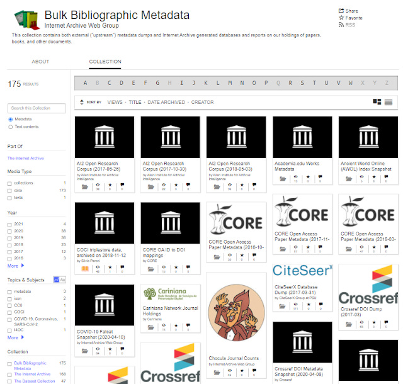The image size is (403, 384).
Task: Click data folder icon on CORE OA ID card
Action: (151, 269)
